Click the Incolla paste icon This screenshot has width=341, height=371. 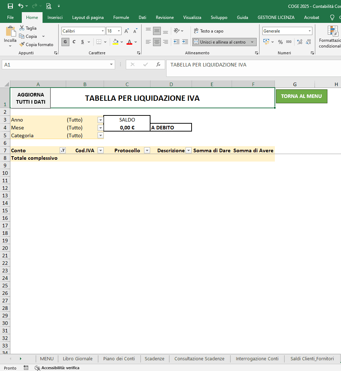click(x=10, y=31)
